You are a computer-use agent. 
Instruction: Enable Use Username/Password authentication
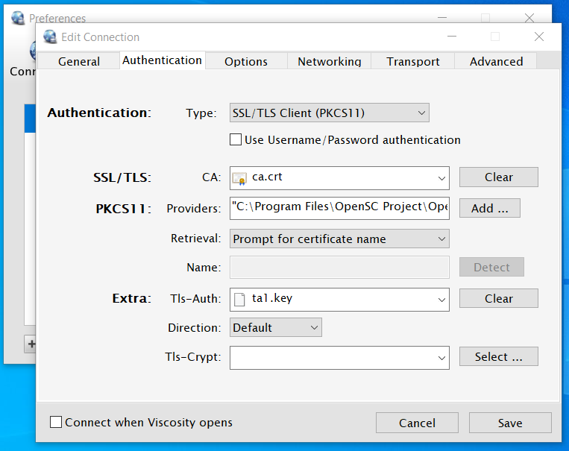click(236, 139)
